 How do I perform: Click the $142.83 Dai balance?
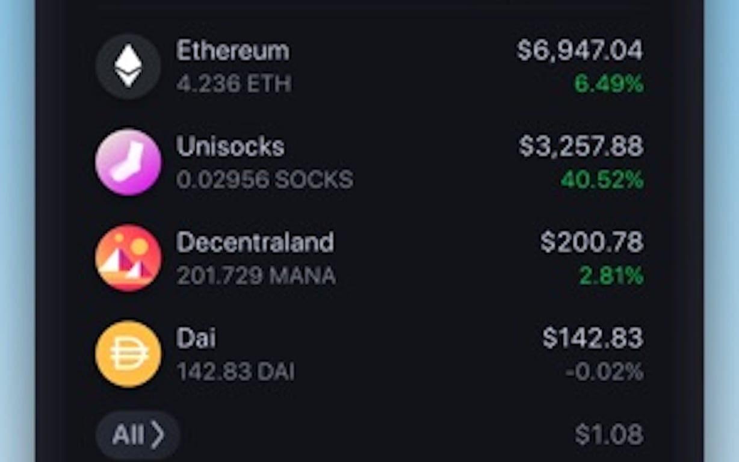(593, 338)
